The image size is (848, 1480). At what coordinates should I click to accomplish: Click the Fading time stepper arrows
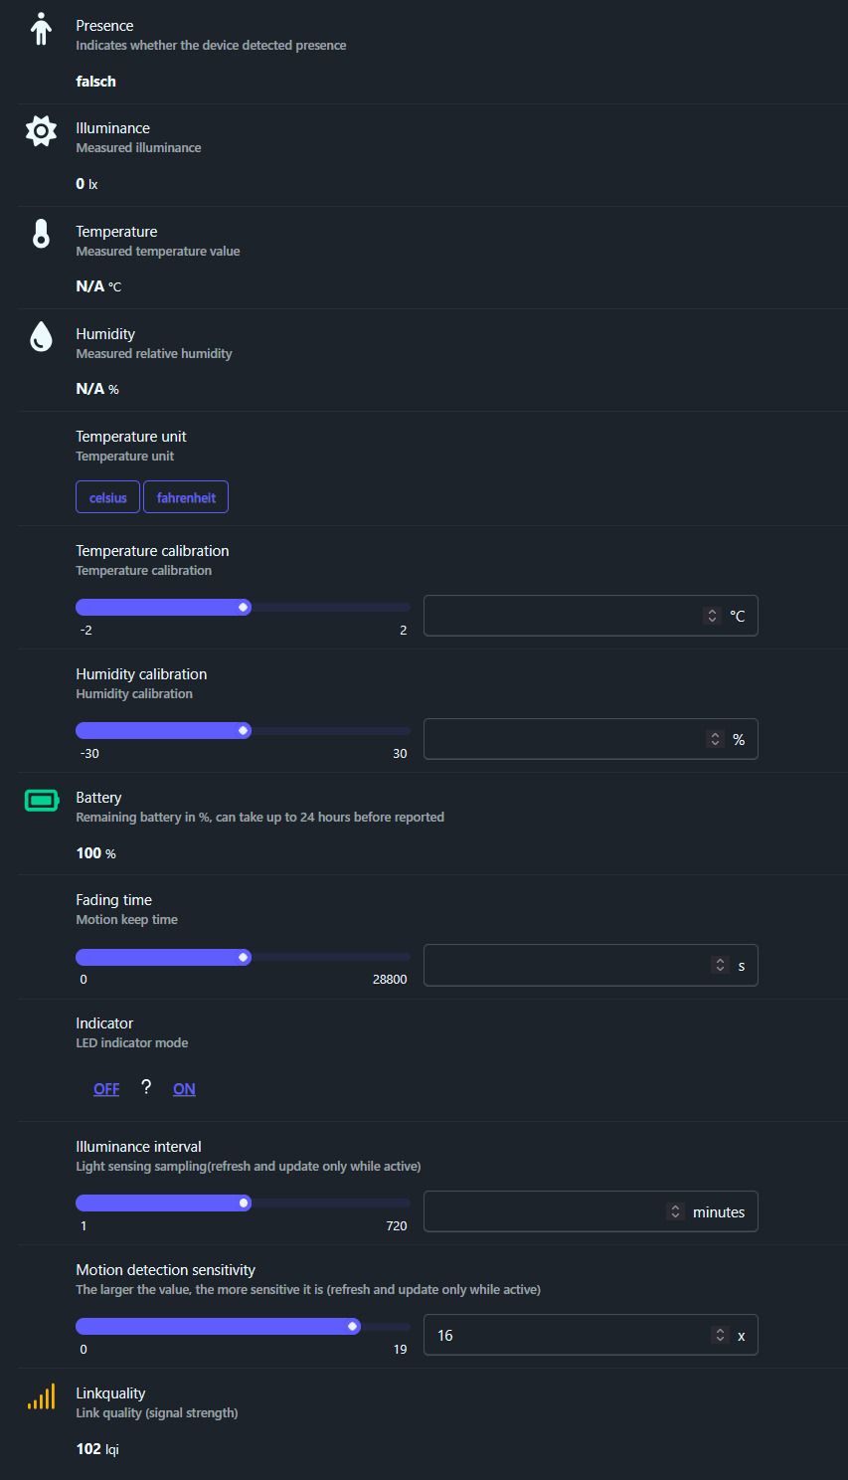[721, 965]
